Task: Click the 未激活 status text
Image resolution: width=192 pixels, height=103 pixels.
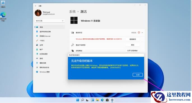Action: 134,33
